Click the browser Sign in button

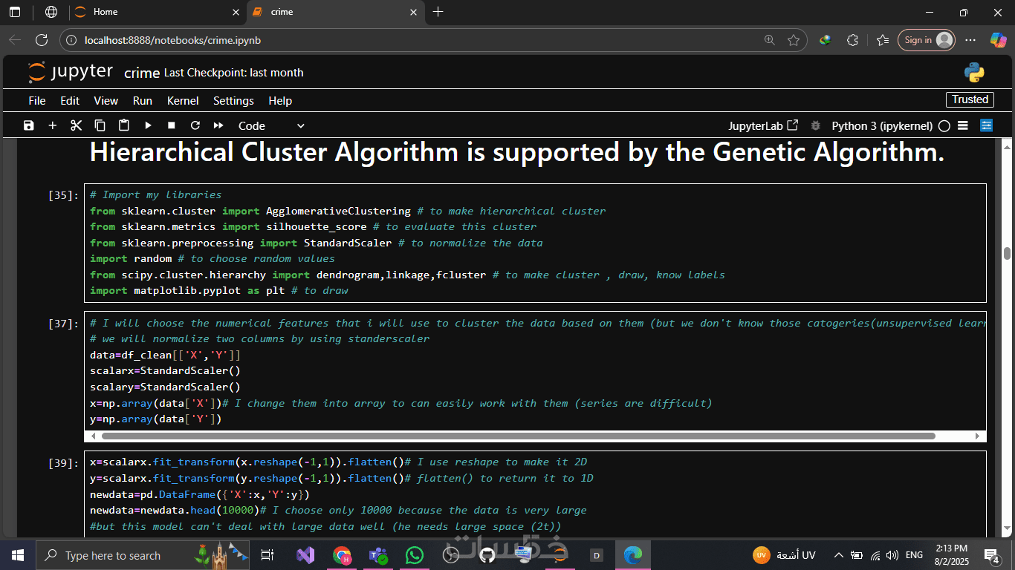926,40
